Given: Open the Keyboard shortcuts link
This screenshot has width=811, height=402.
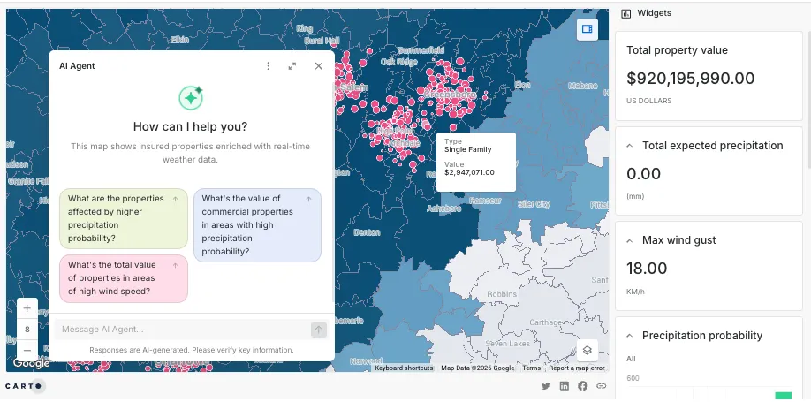Looking at the screenshot, I should (x=404, y=368).
